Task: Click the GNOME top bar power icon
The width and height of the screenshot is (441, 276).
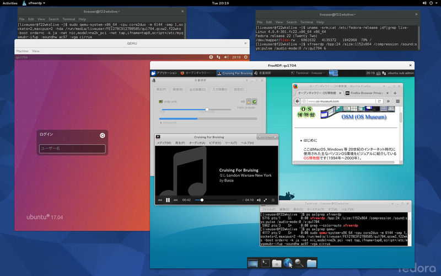Action: tap(431, 3)
